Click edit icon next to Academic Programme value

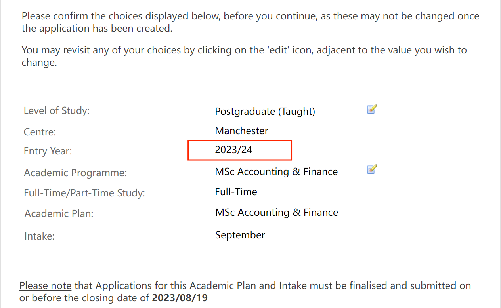(371, 169)
